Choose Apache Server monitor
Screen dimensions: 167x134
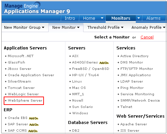[x=134, y=124]
